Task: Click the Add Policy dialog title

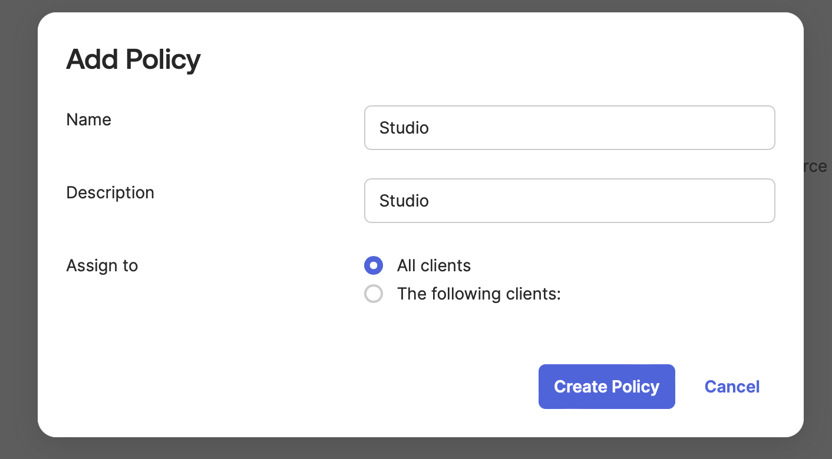Action: tap(133, 59)
